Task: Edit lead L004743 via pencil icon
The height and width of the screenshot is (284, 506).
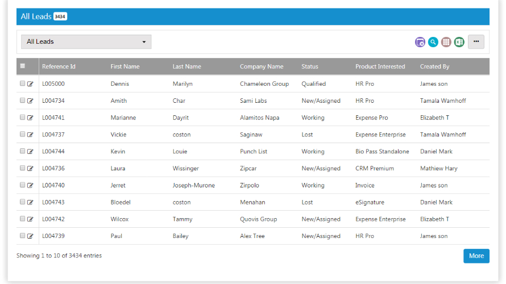Action: click(30, 202)
